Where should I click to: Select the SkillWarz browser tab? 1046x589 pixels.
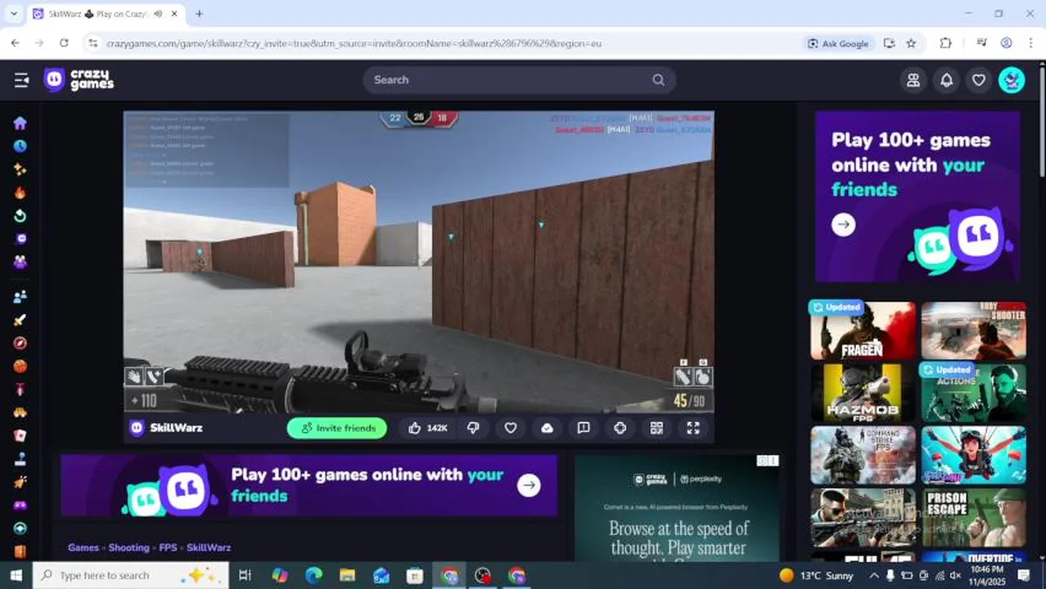point(105,14)
